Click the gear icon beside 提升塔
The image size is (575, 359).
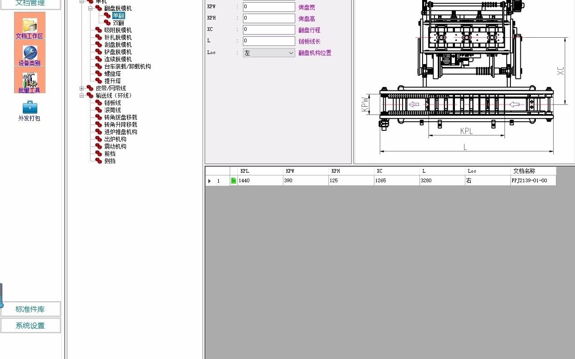pyautogui.click(x=98, y=81)
